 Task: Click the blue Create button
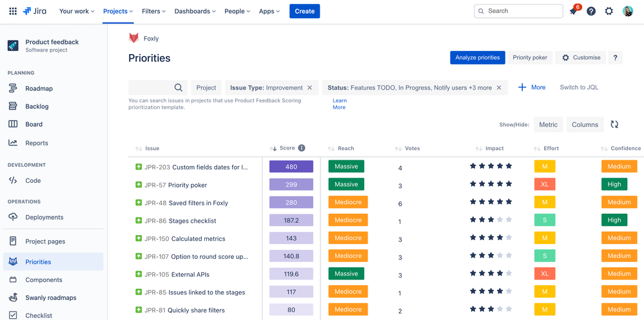tap(305, 11)
